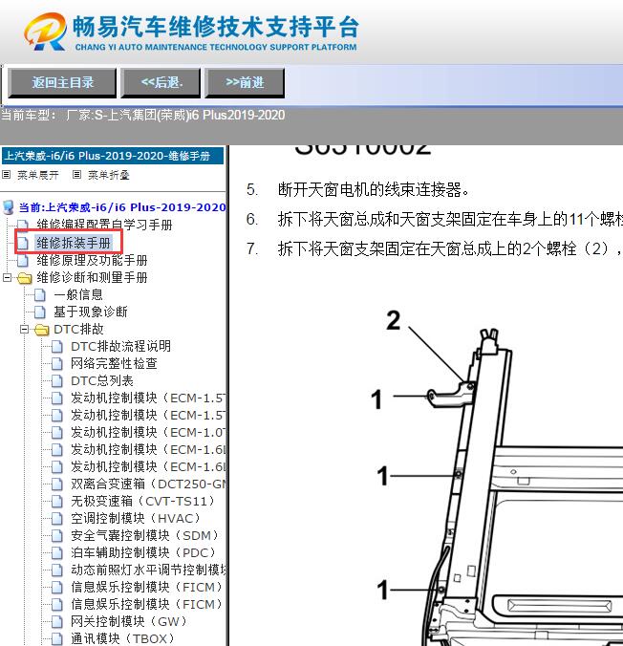Click the sunroof frame diagram
Viewport: 623px width, 646px height.
tap(497, 478)
